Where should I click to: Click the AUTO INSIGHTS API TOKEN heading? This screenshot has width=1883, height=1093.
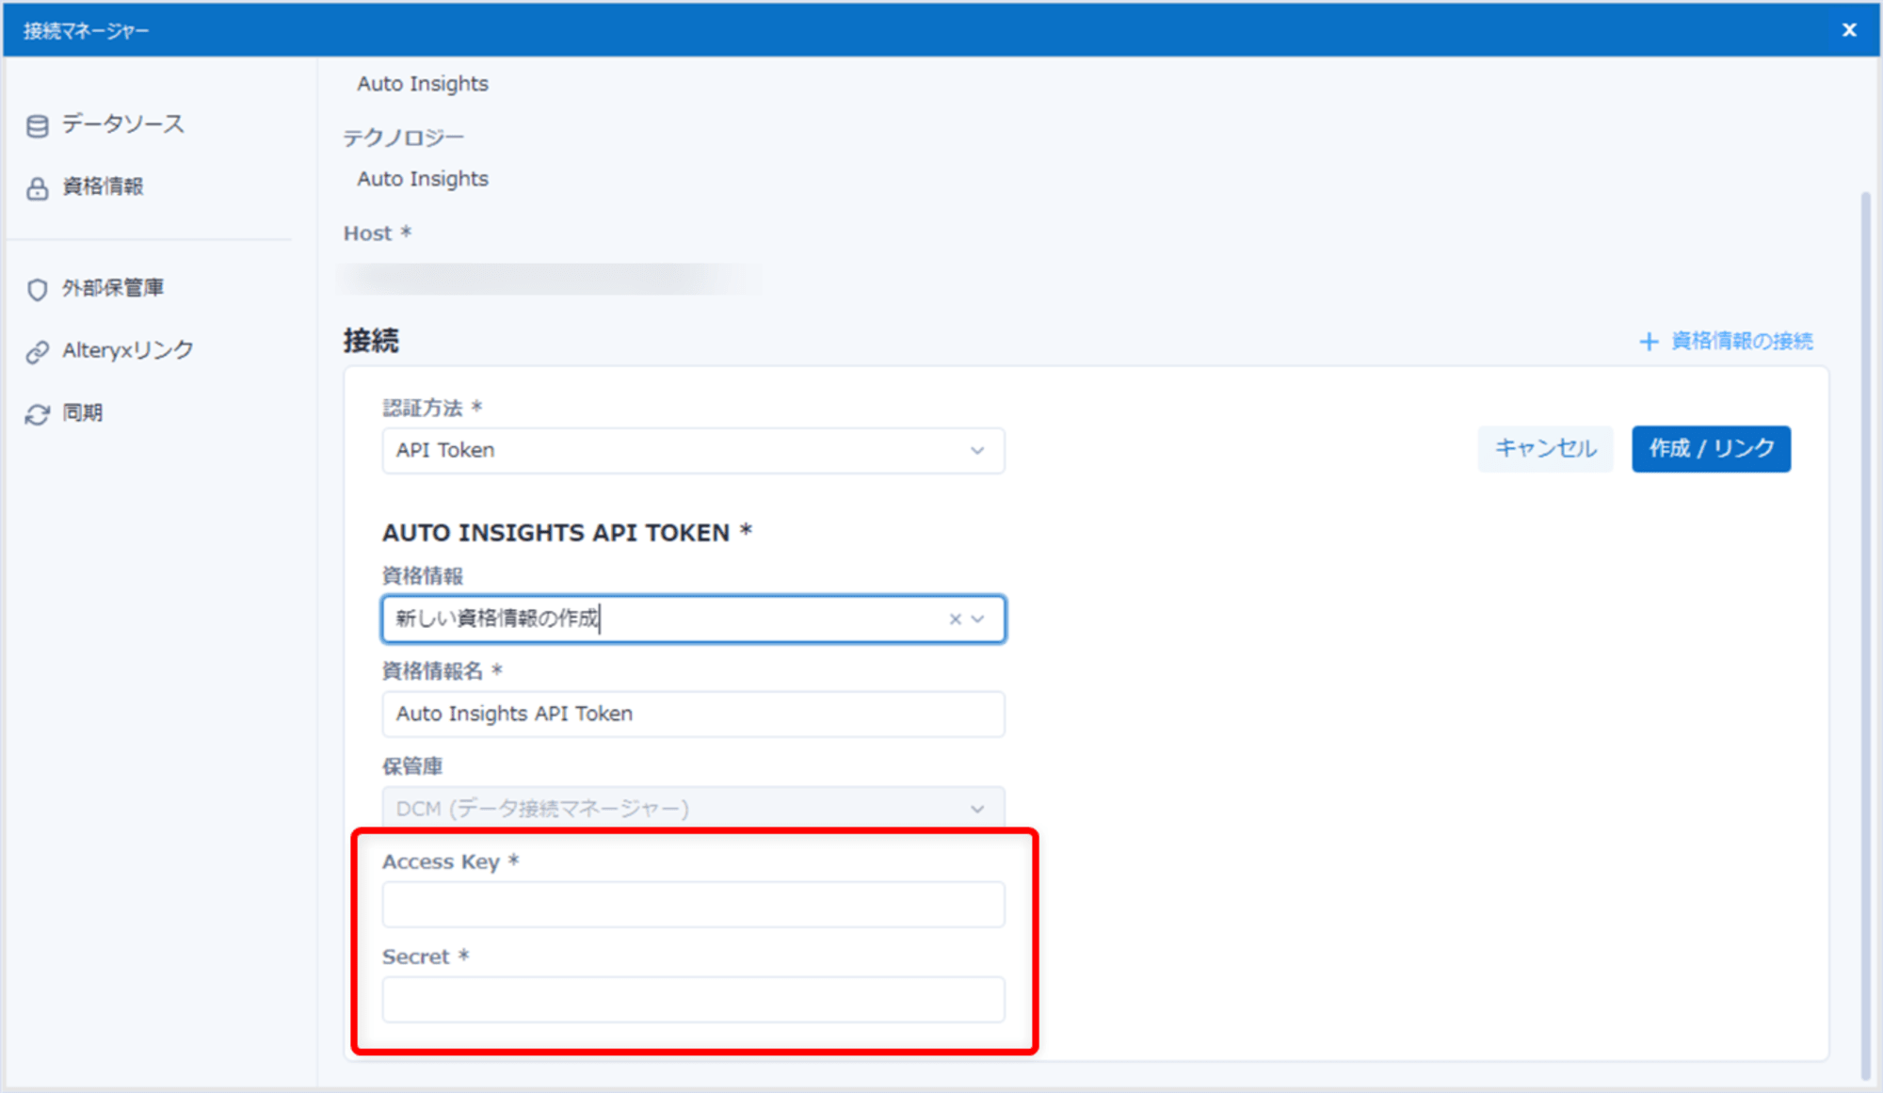pos(567,533)
